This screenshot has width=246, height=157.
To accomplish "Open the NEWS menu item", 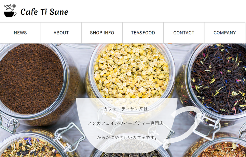I will tap(20, 33).
